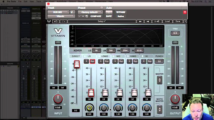Toggle bypass on the LO band
Image resolution: width=214 pixels, height=120 pixels.
pyautogui.click(x=92, y=61)
